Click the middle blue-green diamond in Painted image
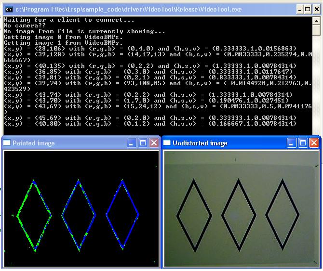 [x=79, y=215]
